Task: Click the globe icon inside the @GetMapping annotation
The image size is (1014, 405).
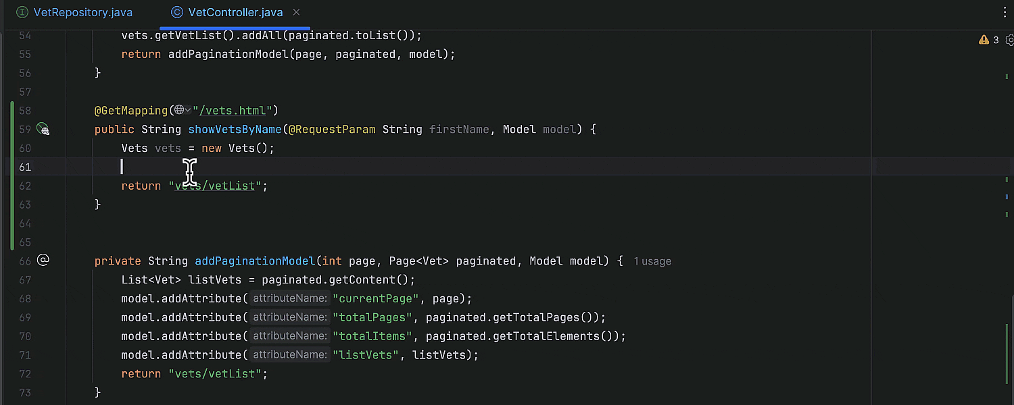Action: pos(178,110)
